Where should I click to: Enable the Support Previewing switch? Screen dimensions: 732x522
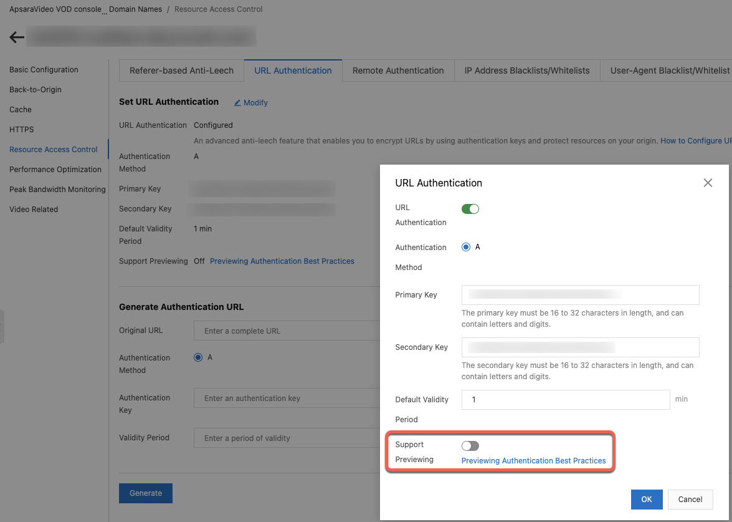click(470, 446)
